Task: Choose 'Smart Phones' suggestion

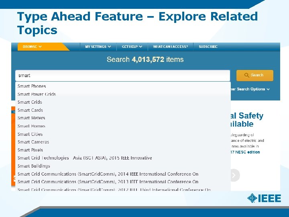Action: click(x=123, y=86)
